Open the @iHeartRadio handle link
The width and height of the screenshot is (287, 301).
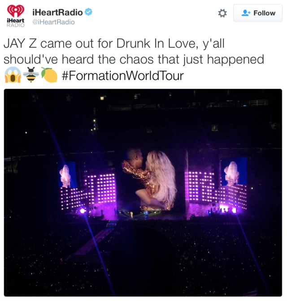(x=53, y=22)
